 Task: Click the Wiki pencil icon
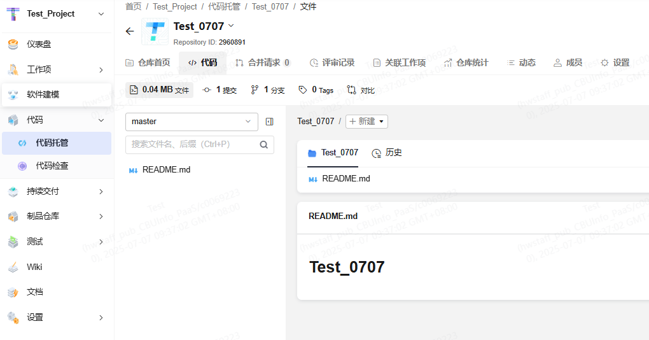(13, 267)
